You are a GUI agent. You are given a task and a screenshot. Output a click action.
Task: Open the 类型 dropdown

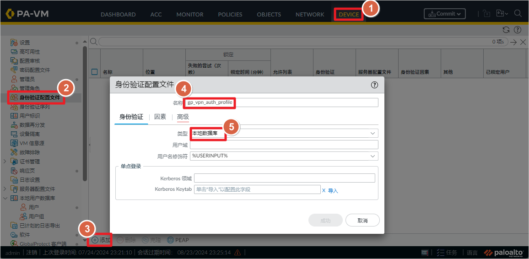click(x=373, y=133)
